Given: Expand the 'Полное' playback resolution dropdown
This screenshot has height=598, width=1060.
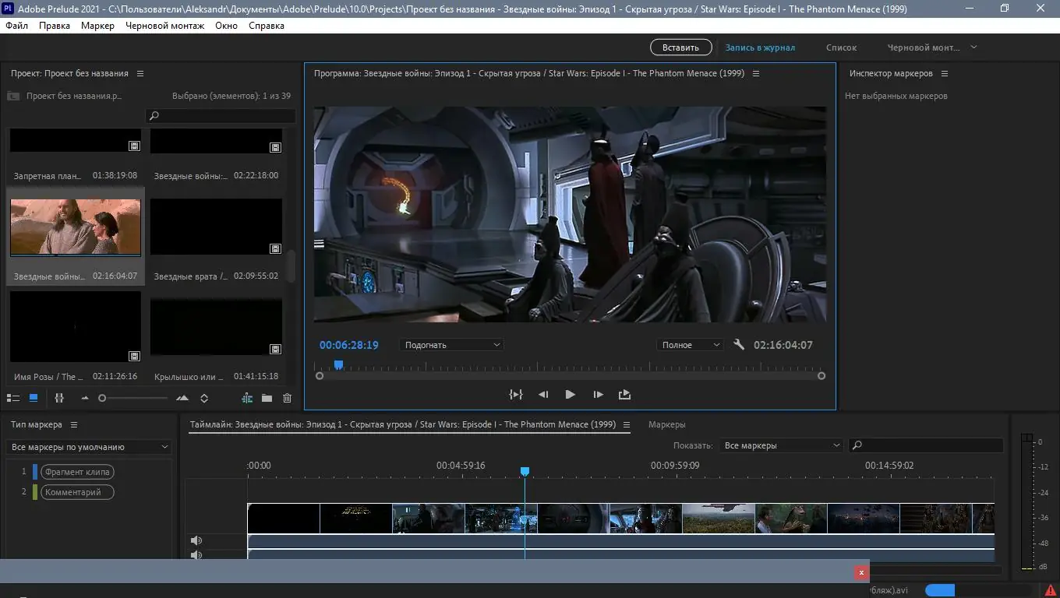Looking at the screenshot, I should pos(690,345).
